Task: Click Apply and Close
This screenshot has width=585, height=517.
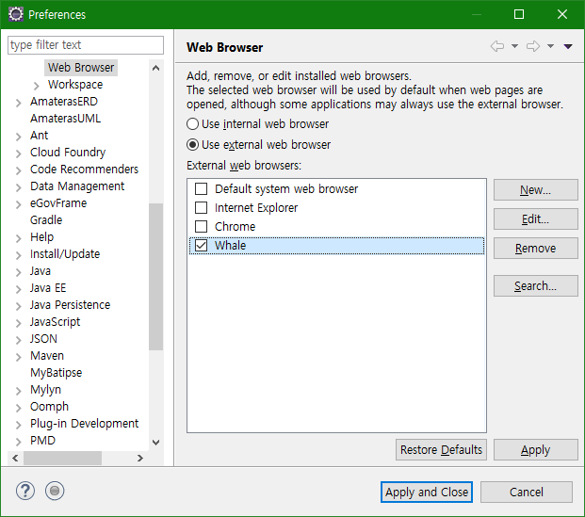Action: click(x=427, y=492)
